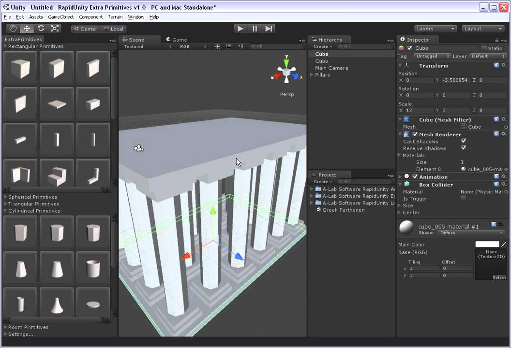Open the Layers dropdown
Screen dimensions: 511x348
pos(435,29)
